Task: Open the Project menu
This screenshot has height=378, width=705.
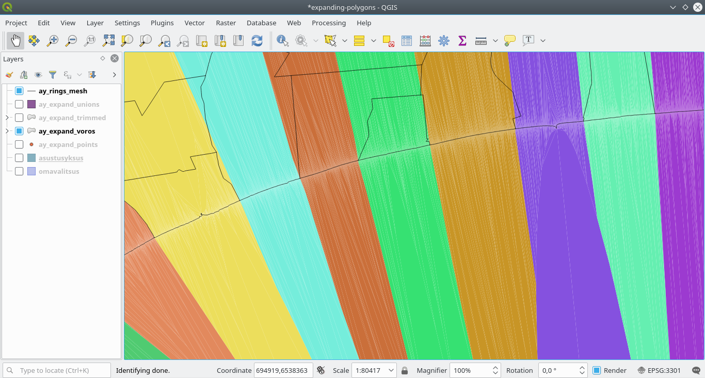Action: point(16,23)
